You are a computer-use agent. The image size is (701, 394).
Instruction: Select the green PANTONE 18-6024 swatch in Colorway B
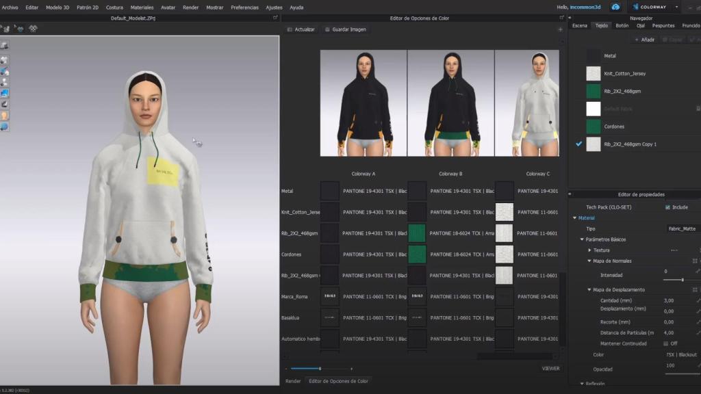pos(416,233)
